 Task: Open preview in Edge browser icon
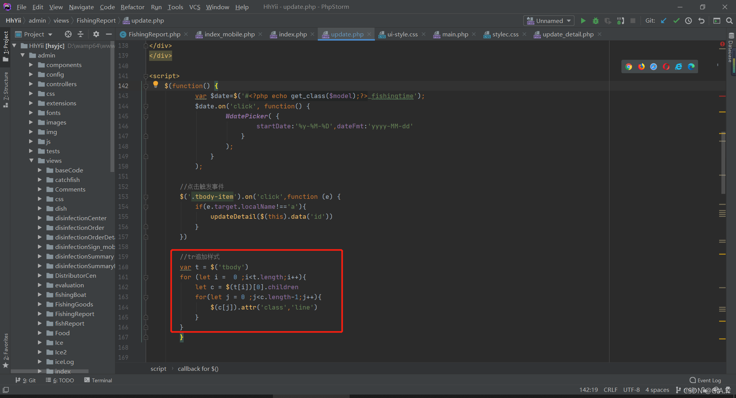tap(691, 67)
